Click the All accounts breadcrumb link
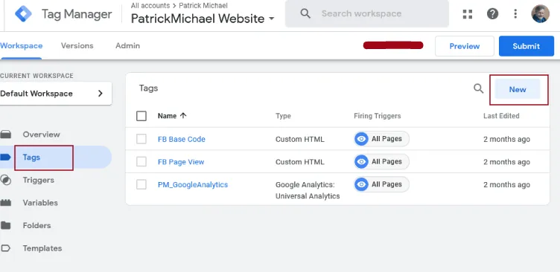This screenshot has width=560, height=272. click(150, 5)
